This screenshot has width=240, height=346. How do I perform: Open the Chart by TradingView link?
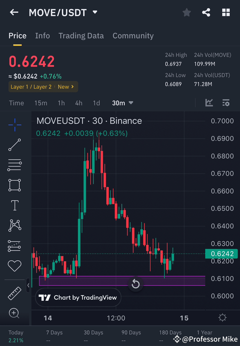[x=78, y=298]
